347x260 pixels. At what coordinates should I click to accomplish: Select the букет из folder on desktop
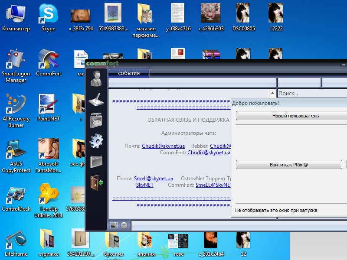pos(114,245)
